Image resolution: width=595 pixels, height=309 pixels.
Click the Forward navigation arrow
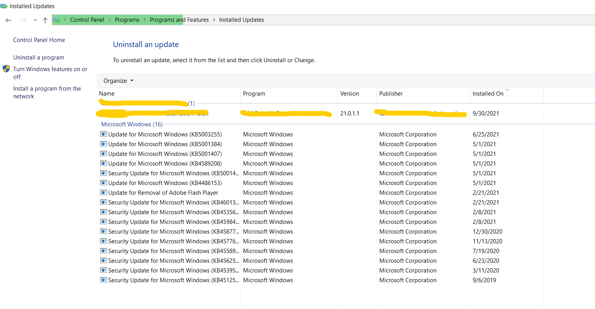click(23, 20)
